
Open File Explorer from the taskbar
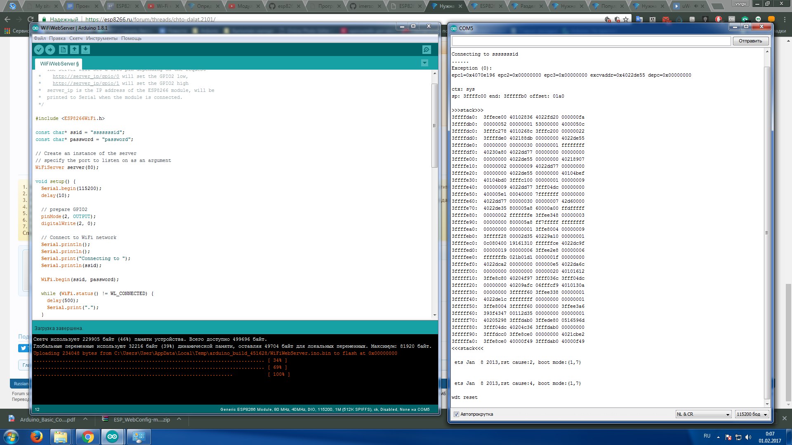tap(61, 437)
